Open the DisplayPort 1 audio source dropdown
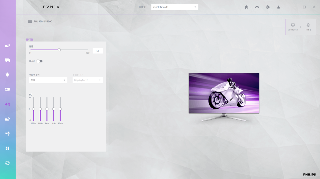The width and height of the screenshot is (320, 179). coord(87,80)
